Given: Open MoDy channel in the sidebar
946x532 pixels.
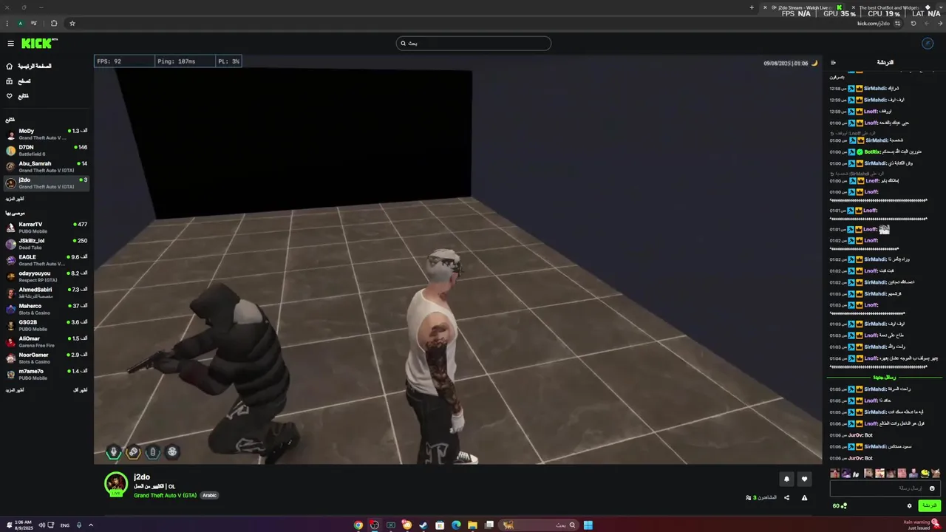Looking at the screenshot, I should point(47,134).
